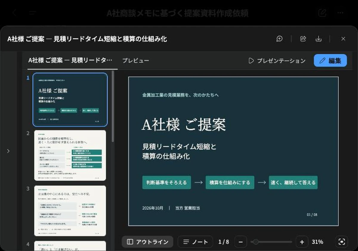Open the ノート notes panel
Viewport: 358px width, 251px height.
(195, 242)
